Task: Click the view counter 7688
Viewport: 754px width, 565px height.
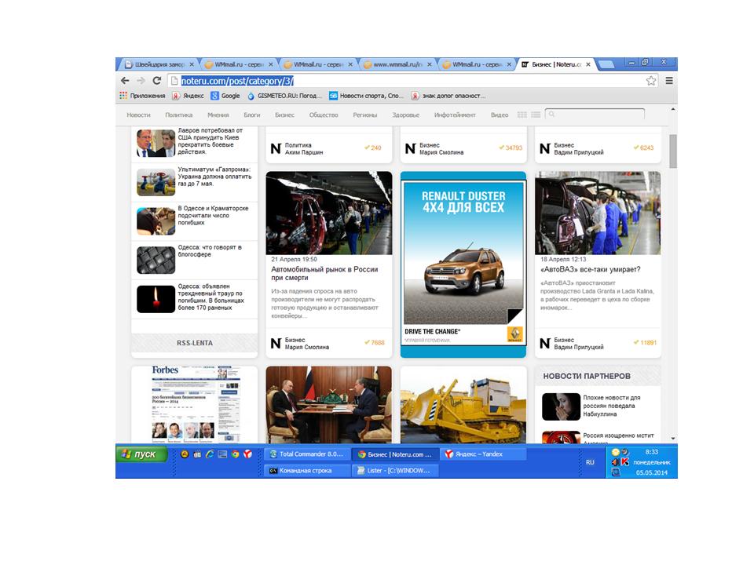Action: tap(375, 343)
